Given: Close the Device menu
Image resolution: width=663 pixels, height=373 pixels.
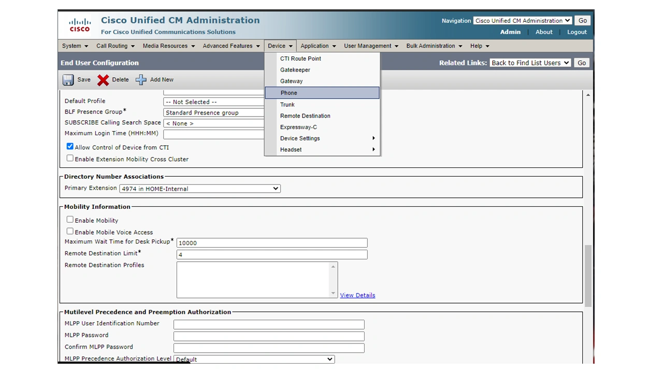Looking at the screenshot, I should 280,46.
